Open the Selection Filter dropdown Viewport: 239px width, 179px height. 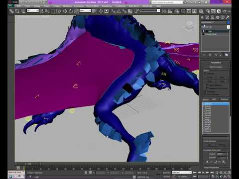33,10
